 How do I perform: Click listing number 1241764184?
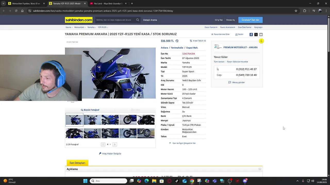click(188, 54)
